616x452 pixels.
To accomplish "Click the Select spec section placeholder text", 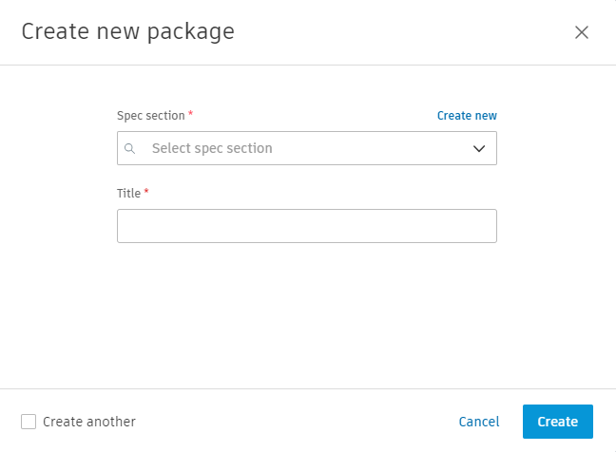I will click(x=212, y=149).
